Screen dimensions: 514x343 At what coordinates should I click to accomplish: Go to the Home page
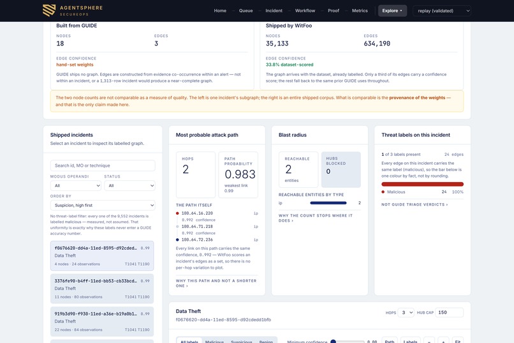click(220, 11)
